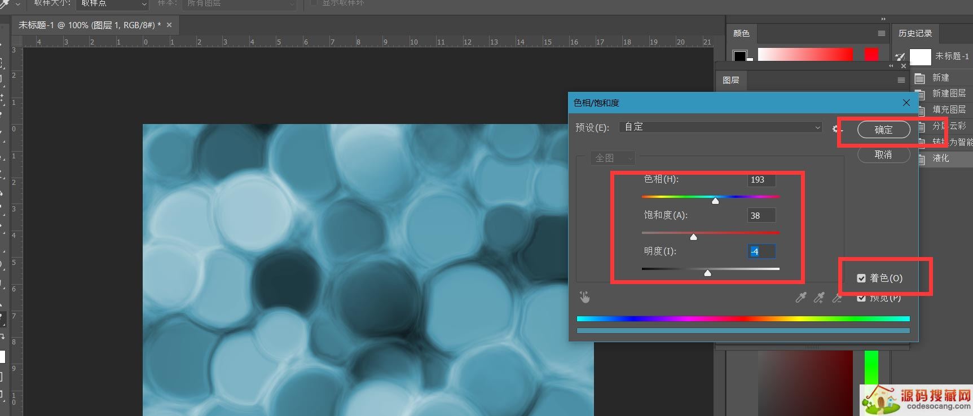973x416 pixels.
Task: Open the 取样大小 dropdown showing 取样点
Action: coord(112,3)
